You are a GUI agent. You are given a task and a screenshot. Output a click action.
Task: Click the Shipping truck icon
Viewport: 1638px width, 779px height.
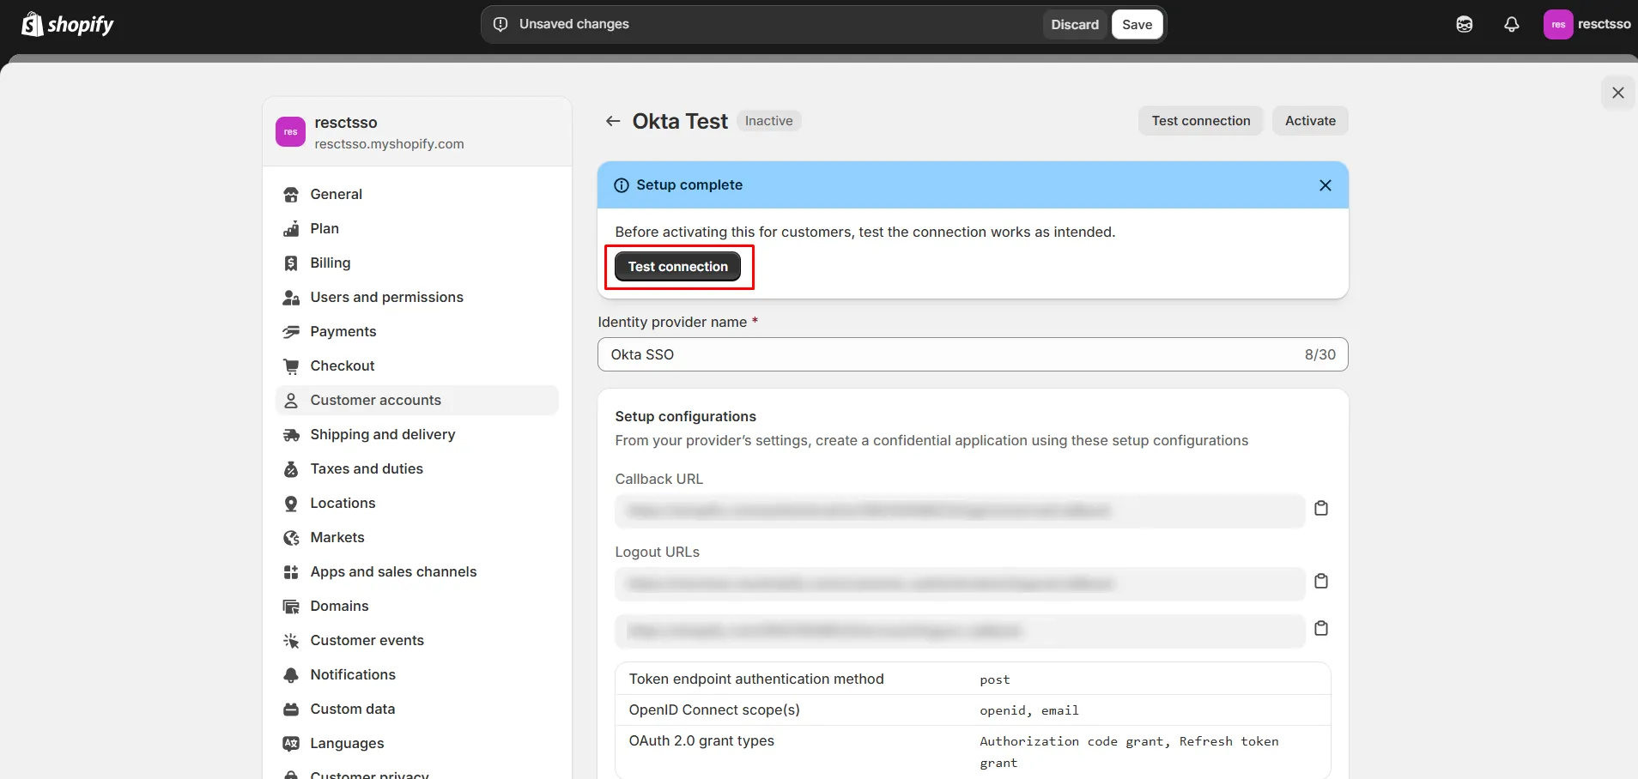(x=291, y=435)
